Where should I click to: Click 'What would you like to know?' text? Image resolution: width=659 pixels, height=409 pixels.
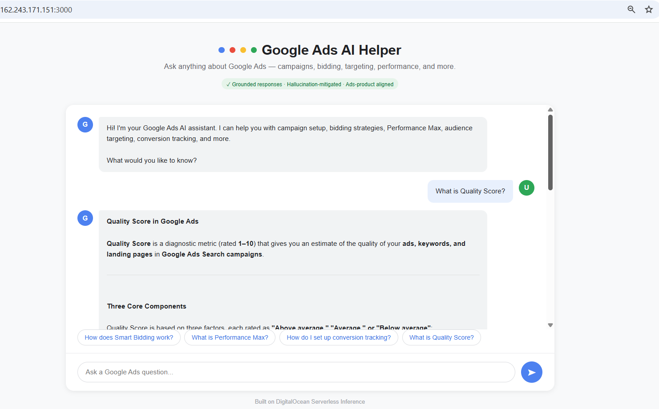[x=152, y=160]
